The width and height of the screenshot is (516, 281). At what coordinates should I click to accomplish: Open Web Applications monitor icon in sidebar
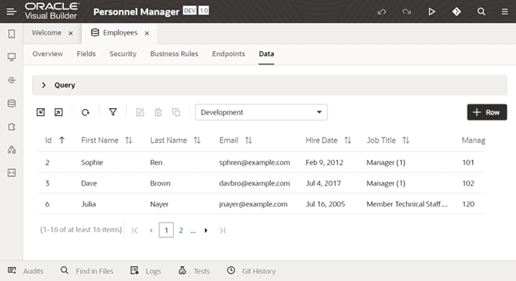[x=12, y=57]
